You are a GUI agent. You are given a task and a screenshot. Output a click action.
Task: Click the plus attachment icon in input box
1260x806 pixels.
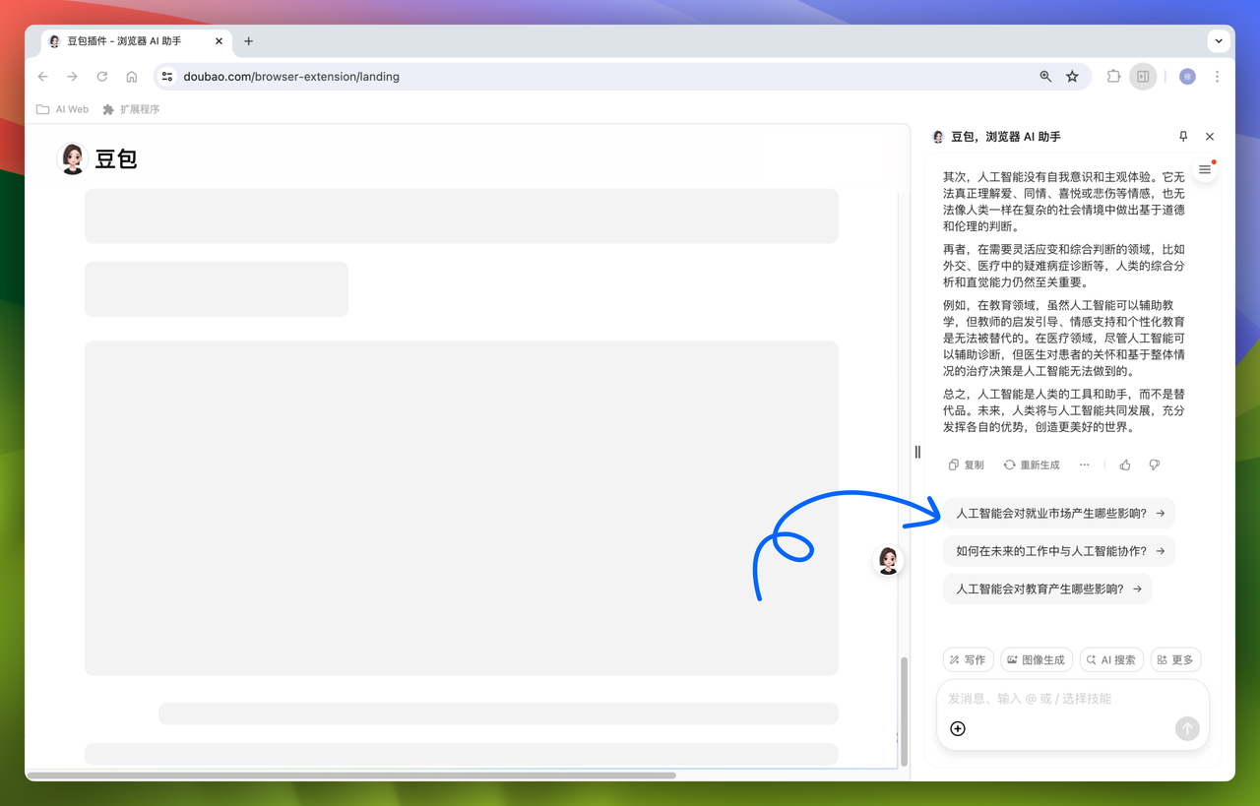(958, 728)
